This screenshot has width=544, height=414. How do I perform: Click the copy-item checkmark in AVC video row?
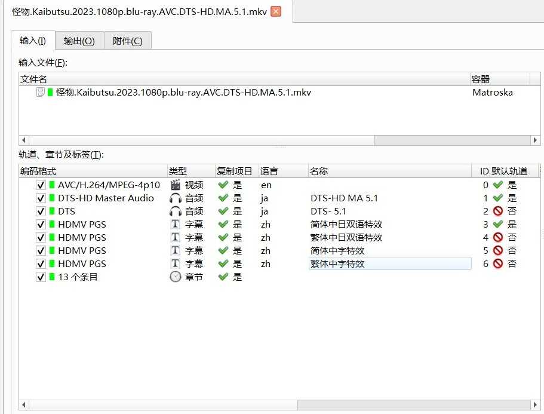point(223,185)
